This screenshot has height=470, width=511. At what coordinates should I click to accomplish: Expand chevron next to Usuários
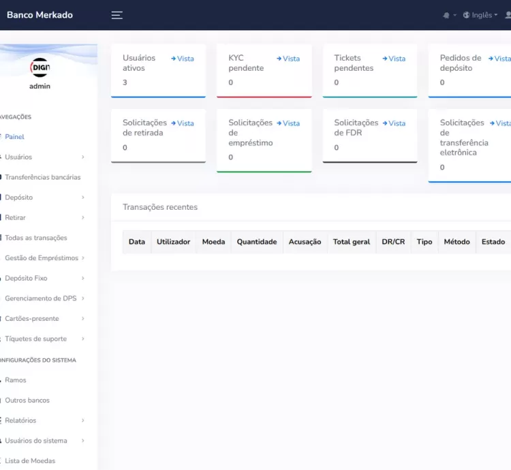[82, 157]
